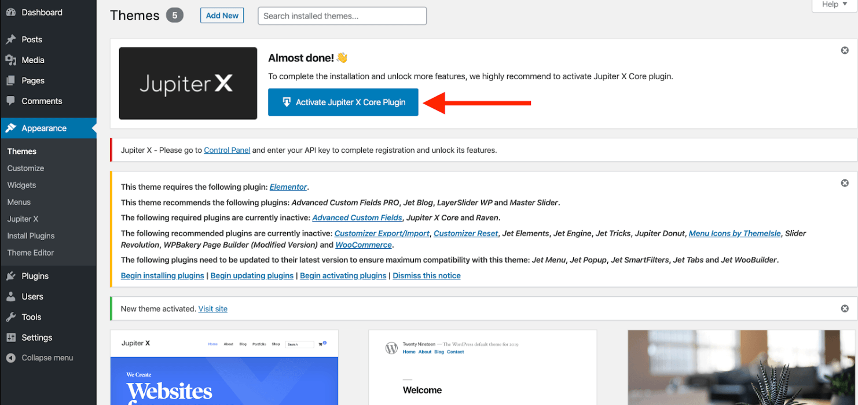
Task: Click the Plugins plug icon
Action: pos(10,276)
